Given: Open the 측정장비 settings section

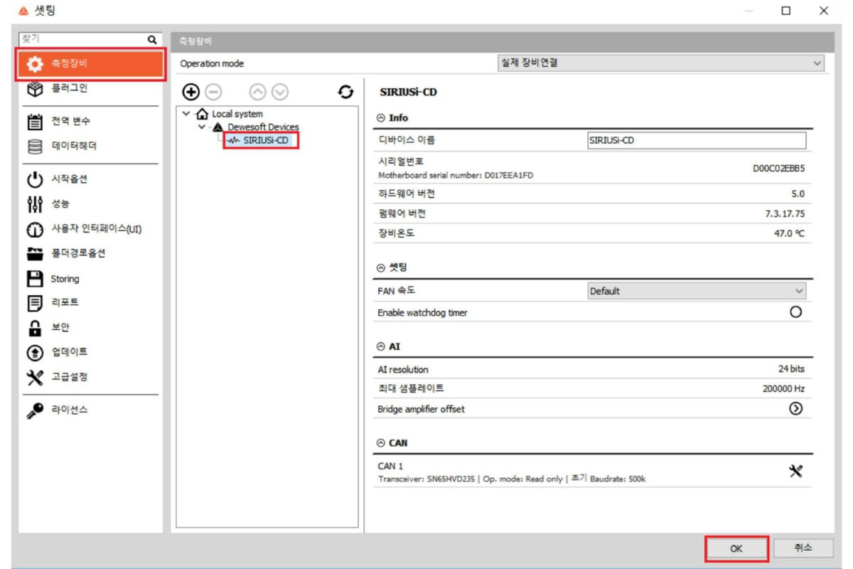Looking at the screenshot, I should (92, 64).
